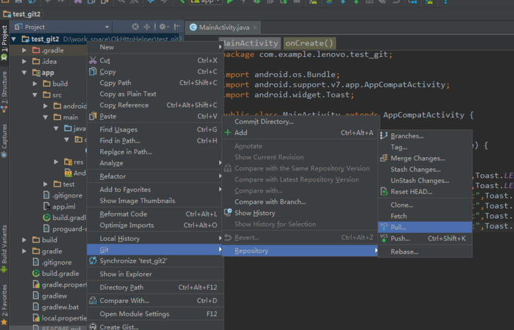The image size is (514, 330).
Task: Click the onCreate() breadcrumb in editor
Action: point(309,43)
